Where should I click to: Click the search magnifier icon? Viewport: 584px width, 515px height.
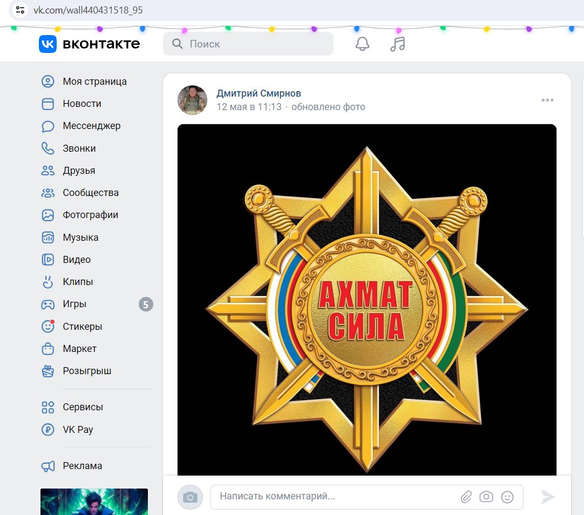[177, 44]
